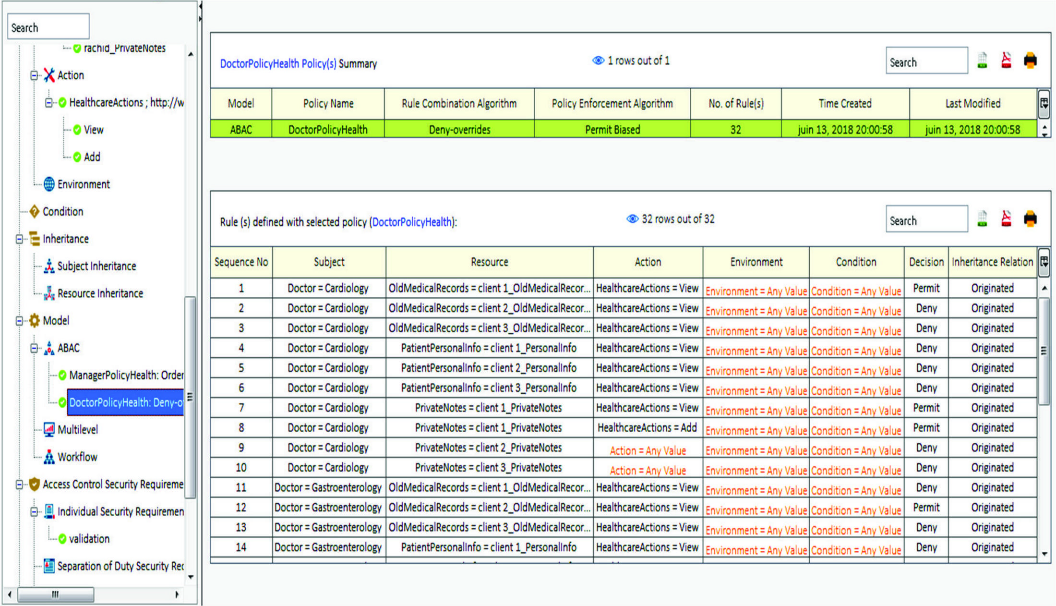Collapse the Action tree node

tap(34, 75)
